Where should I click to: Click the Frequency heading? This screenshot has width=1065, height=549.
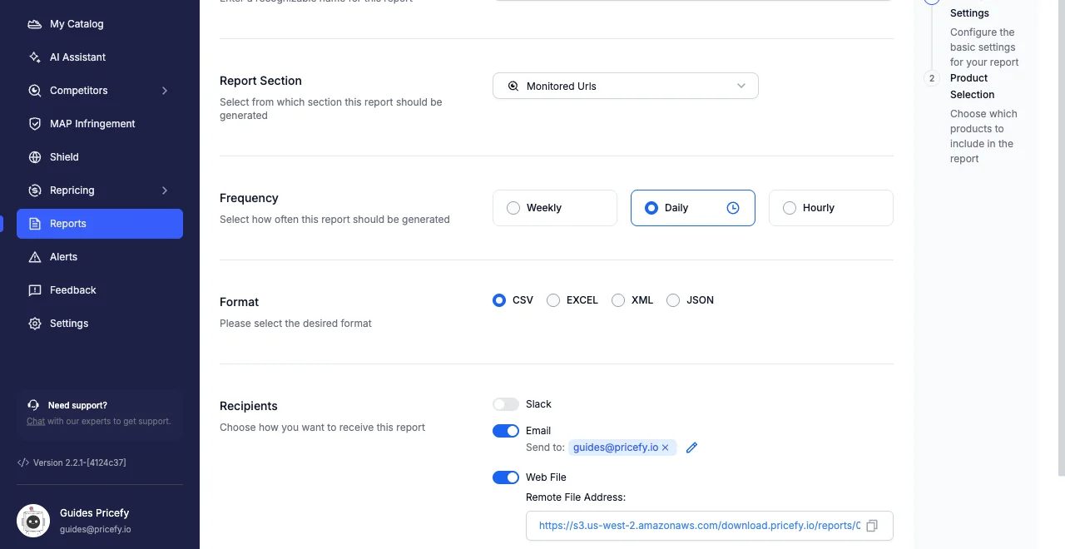pyautogui.click(x=249, y=198)
